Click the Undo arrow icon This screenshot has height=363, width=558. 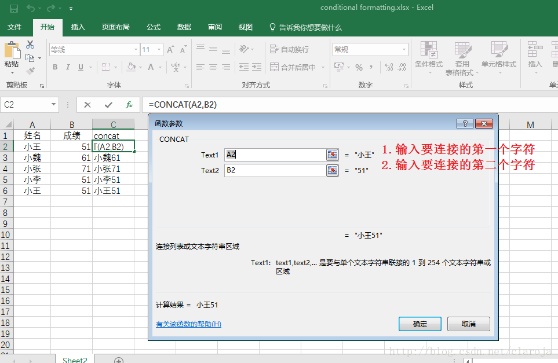click(x=31, y=8)
